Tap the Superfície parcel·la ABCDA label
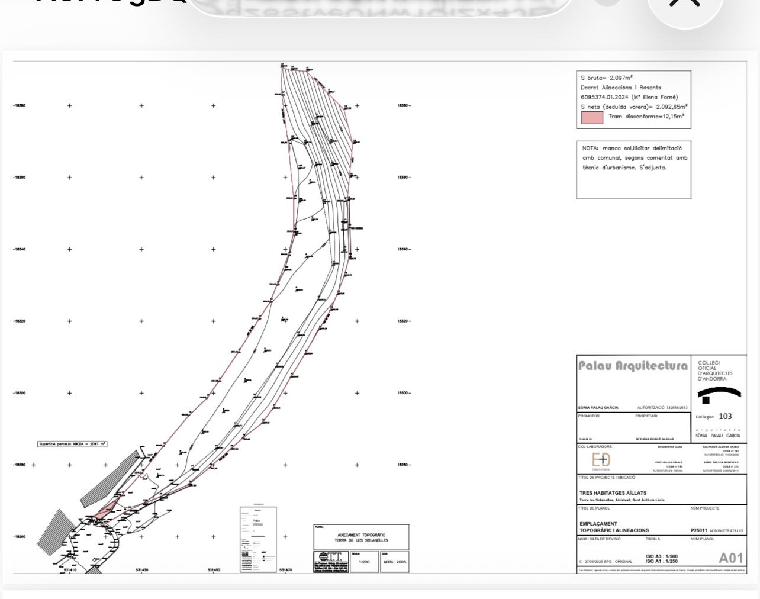 [x=72, y=443]
